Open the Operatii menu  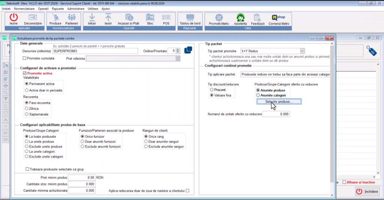click(43, 9)
